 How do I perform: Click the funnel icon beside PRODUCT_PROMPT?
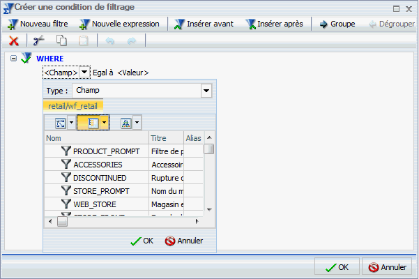(66, 151)
